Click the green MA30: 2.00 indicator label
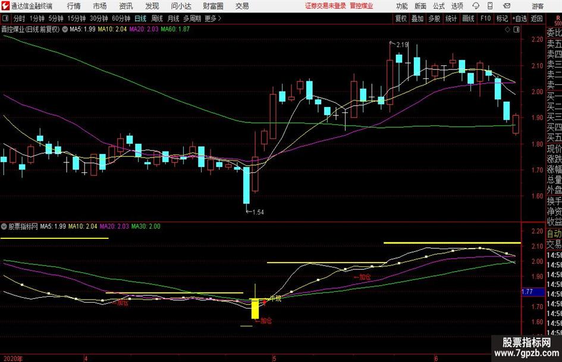 pos(146,226)
